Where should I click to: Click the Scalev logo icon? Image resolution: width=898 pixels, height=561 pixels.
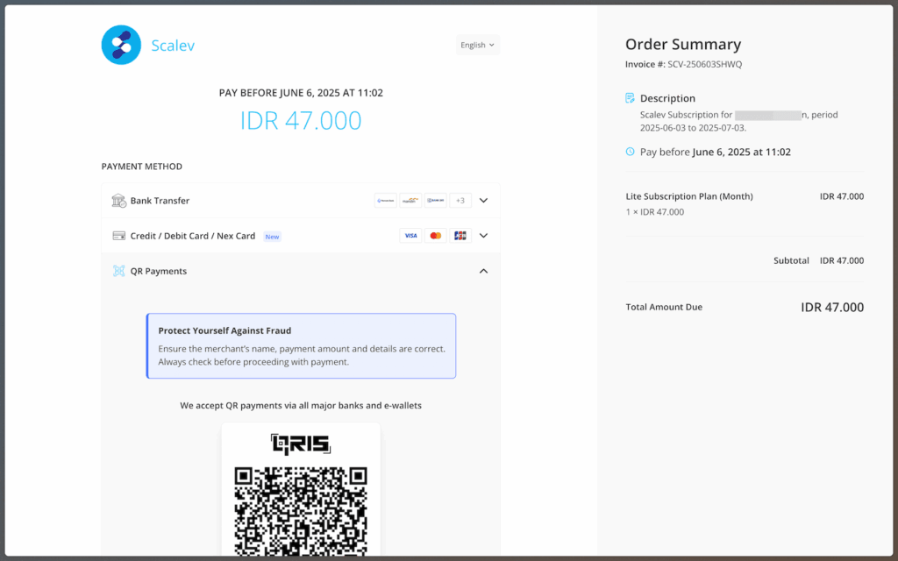[x=121, y=45]
